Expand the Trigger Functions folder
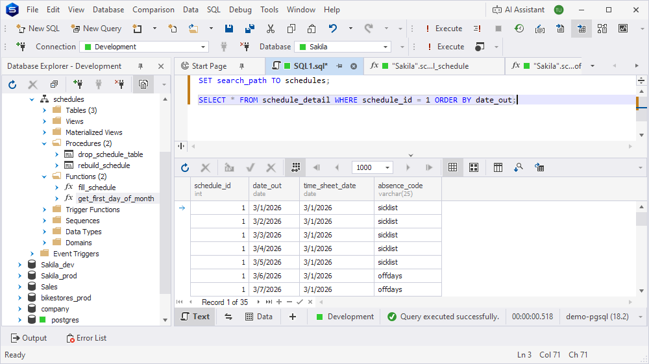649x364 pixels. (44, 210)
